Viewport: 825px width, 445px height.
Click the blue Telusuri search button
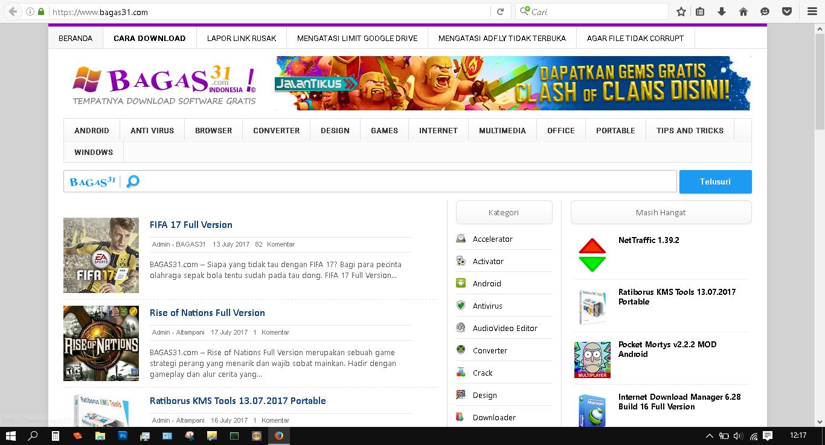(716, 181)
